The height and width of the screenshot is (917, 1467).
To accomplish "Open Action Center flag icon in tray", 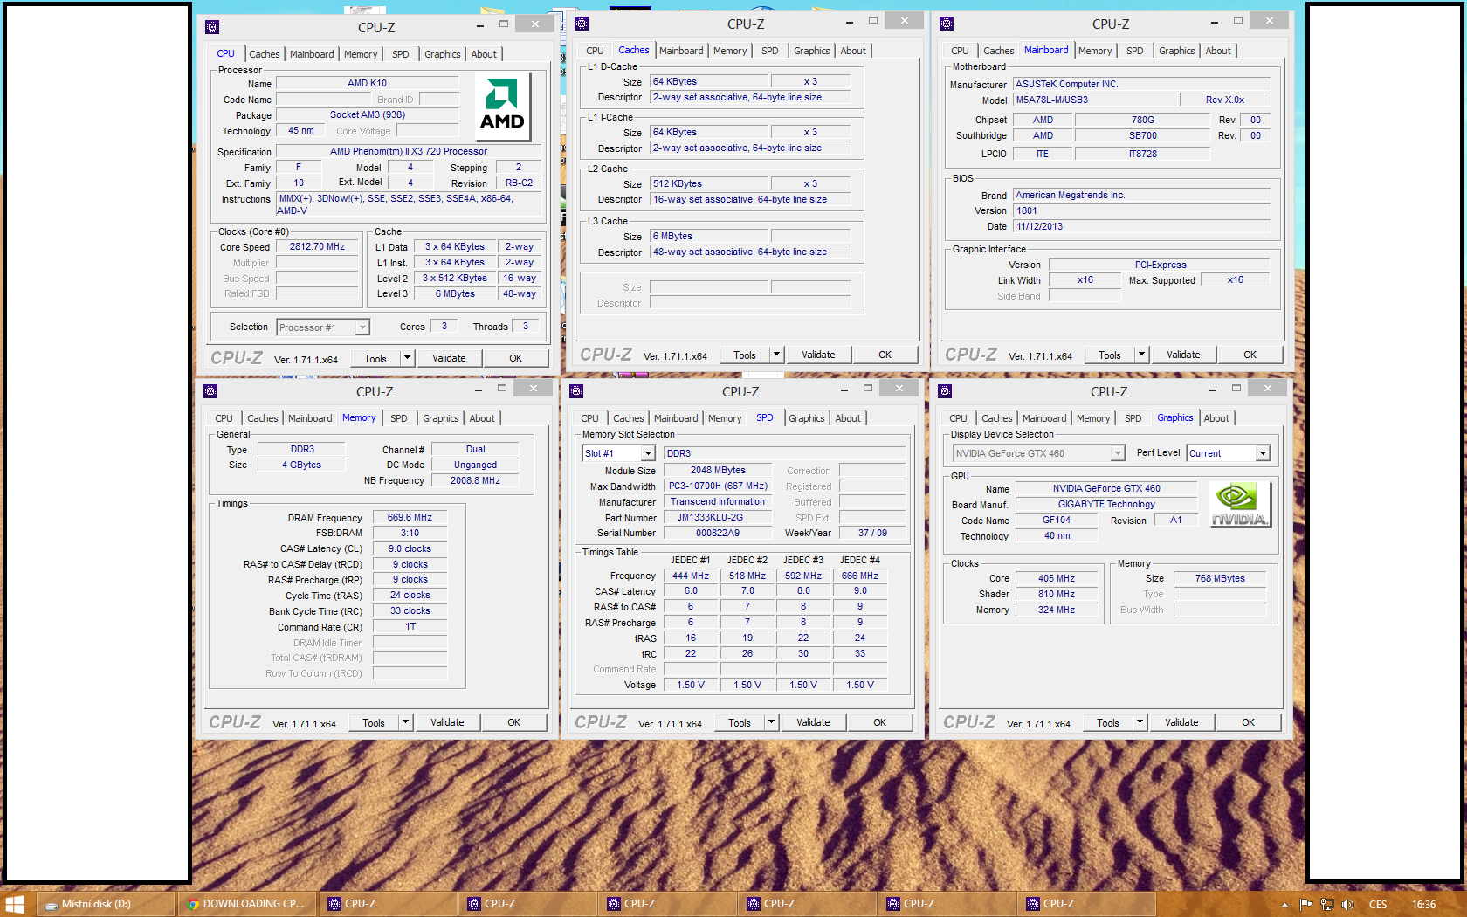I will pos(1306,904).
